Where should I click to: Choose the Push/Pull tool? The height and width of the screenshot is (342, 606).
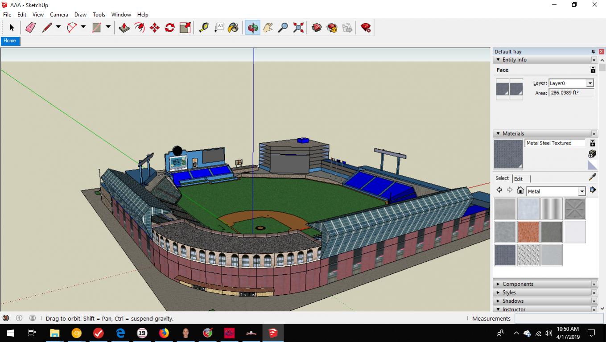(124, 28)
